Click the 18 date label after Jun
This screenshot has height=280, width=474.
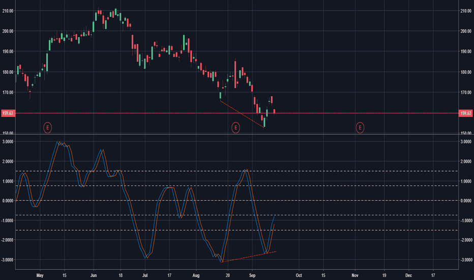pyautogui.click(x=121, y=275)
